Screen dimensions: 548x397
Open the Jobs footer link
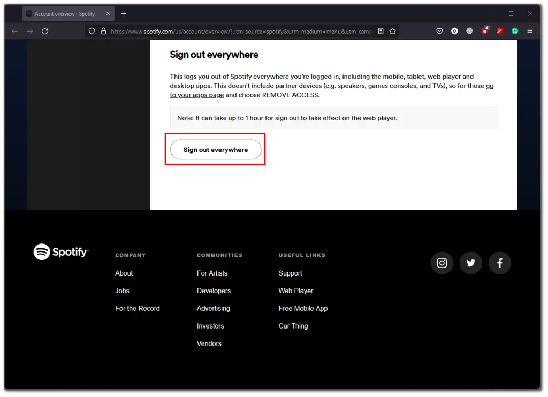[123, 291]
